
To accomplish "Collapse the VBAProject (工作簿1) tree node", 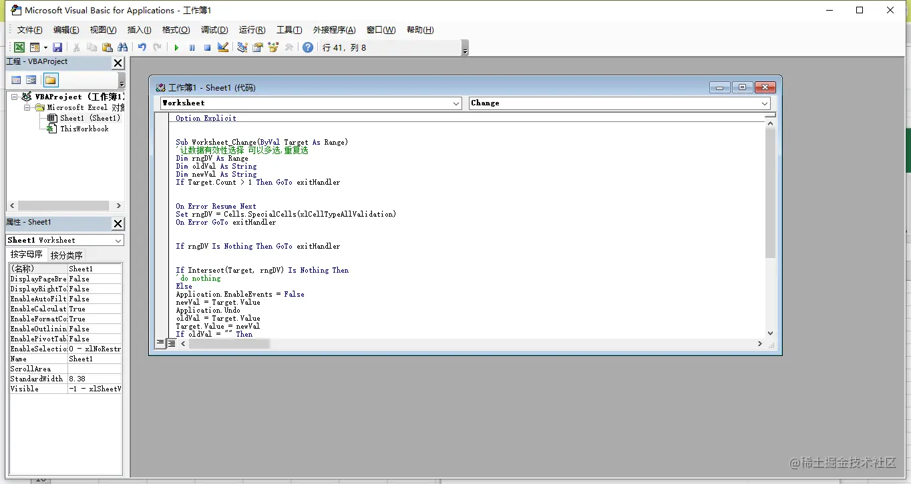I will pyautogui.click(x=15, y=97).
